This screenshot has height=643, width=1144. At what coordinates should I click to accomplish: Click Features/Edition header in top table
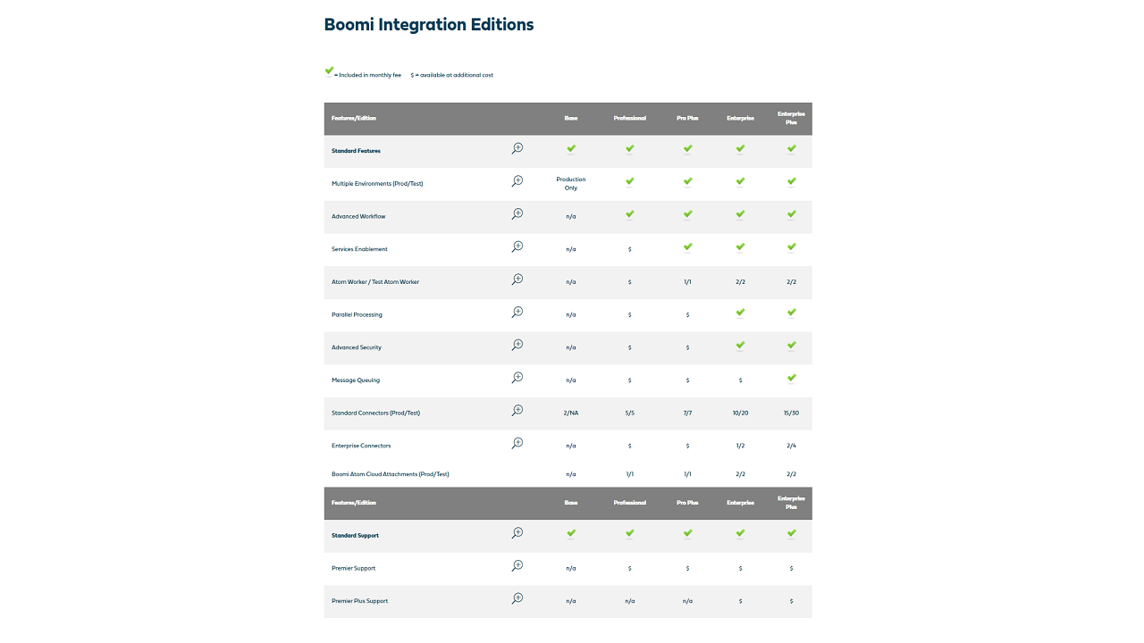click(354, 119)
